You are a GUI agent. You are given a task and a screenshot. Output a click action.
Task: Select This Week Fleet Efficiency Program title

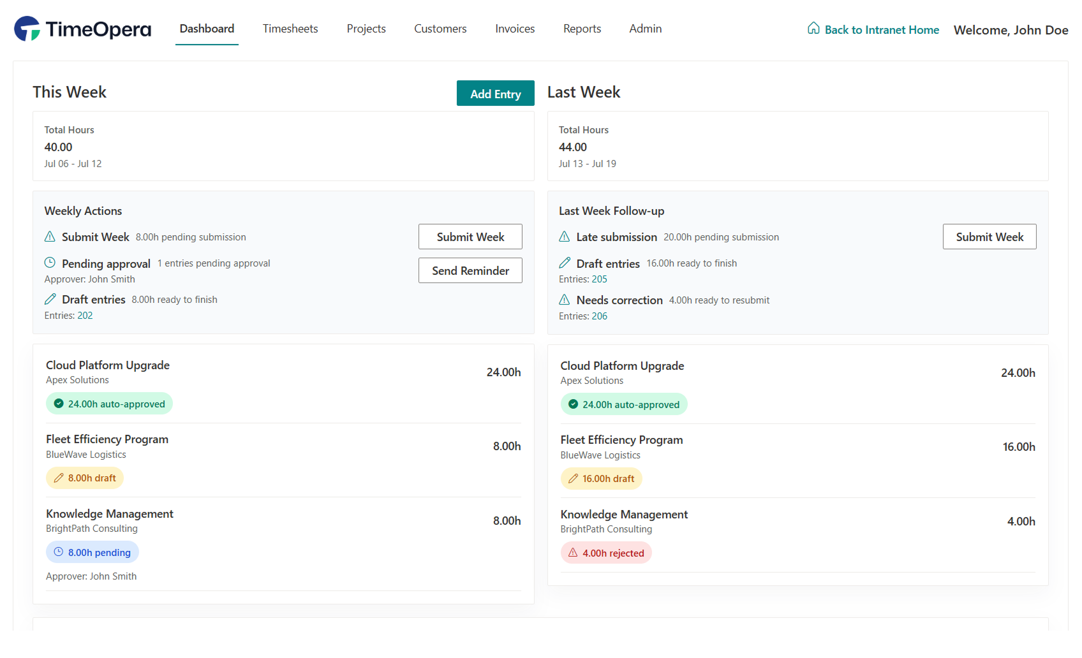[107, 439]
